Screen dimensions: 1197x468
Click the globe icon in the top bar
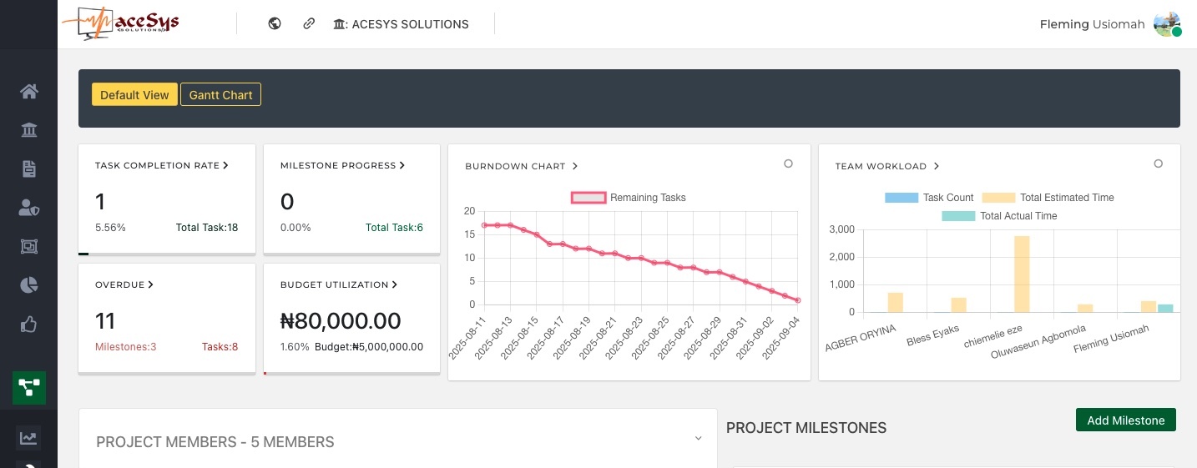[x=275, y=24]
